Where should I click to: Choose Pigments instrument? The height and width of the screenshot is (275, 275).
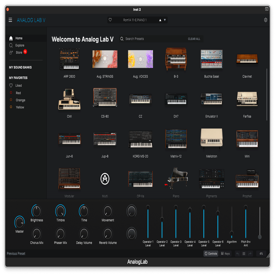pos(212,179)
